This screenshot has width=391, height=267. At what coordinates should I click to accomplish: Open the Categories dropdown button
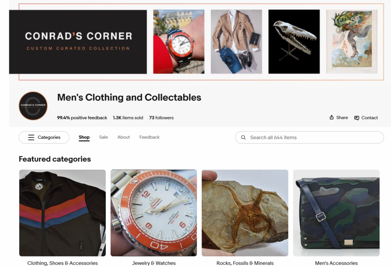(x=44, y=137)
